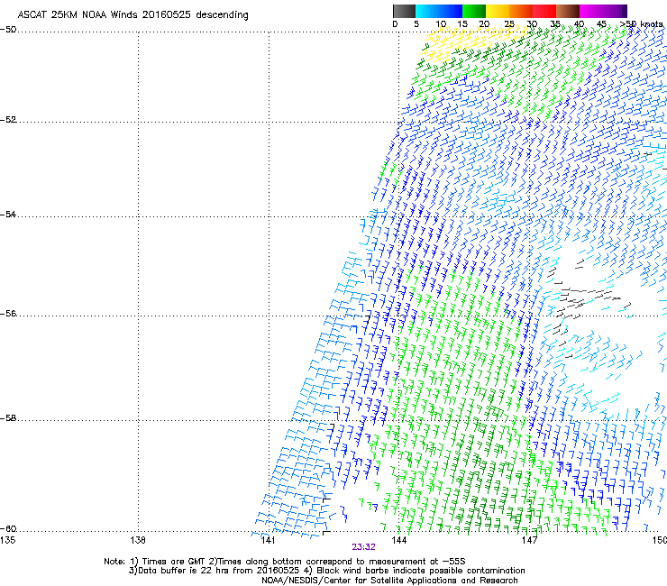Image resolution: width=667 pixels, height=586 pixels.
Task: Click the purple '23:32' time stamp
Action: [x=364, y=547]
